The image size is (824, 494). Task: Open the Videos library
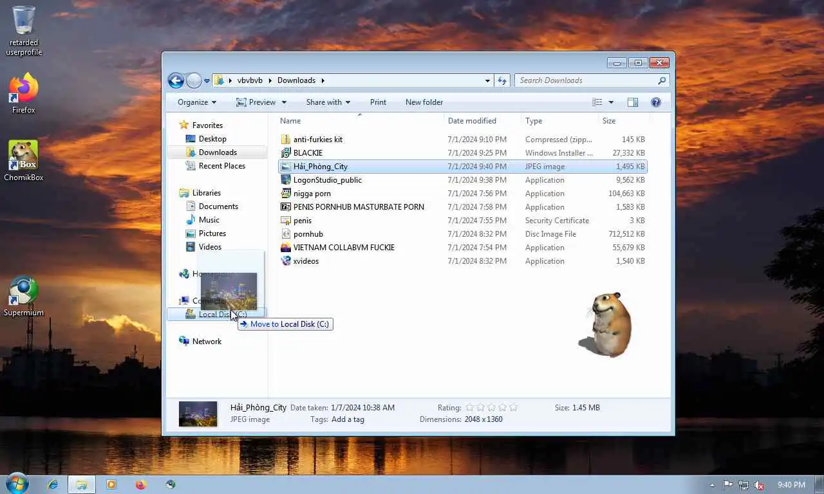[x=210, y=247]
